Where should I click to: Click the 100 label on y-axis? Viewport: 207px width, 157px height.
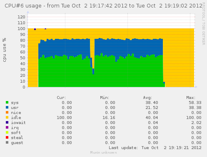[21, 29]
